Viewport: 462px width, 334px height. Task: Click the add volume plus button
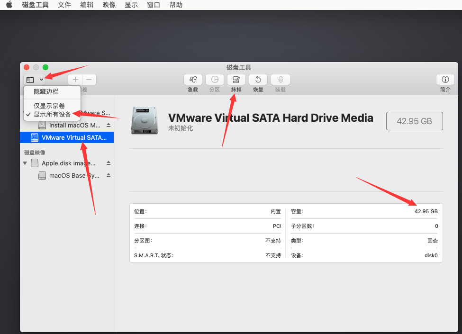75,80
